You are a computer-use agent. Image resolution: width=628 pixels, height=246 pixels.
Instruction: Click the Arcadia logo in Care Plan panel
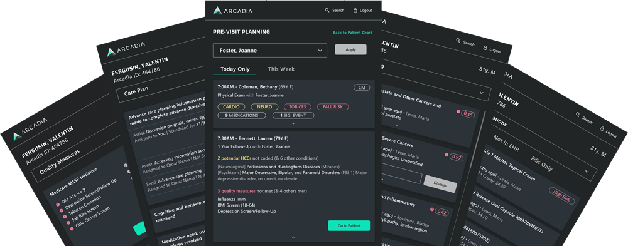click(126, 49)
